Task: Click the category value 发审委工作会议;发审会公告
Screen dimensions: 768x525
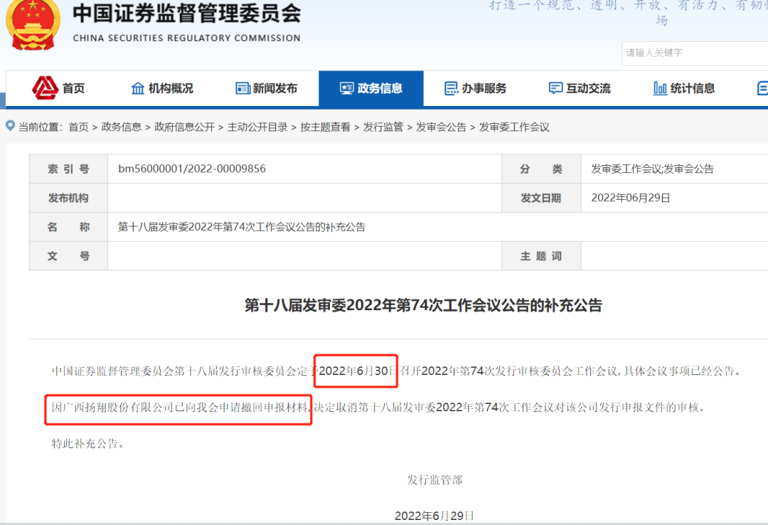Action: [652, 169]
